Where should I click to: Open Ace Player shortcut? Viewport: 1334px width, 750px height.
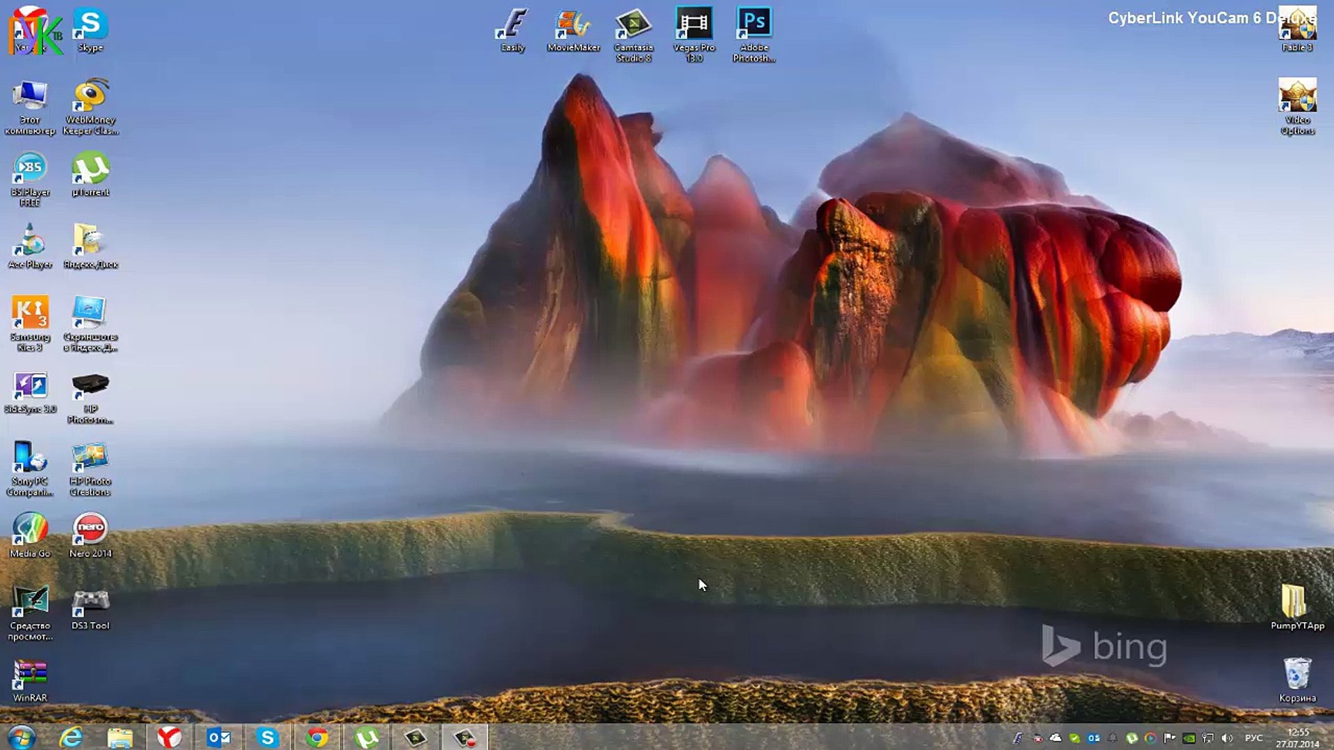point(30,247)
